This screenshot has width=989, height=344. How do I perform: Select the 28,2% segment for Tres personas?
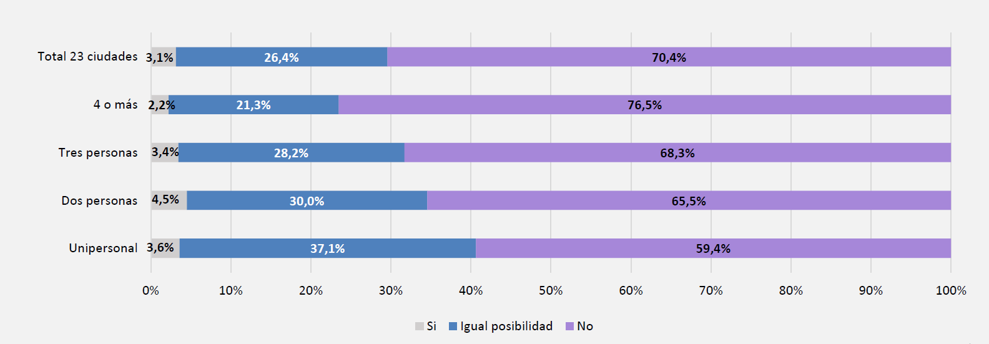291,153
